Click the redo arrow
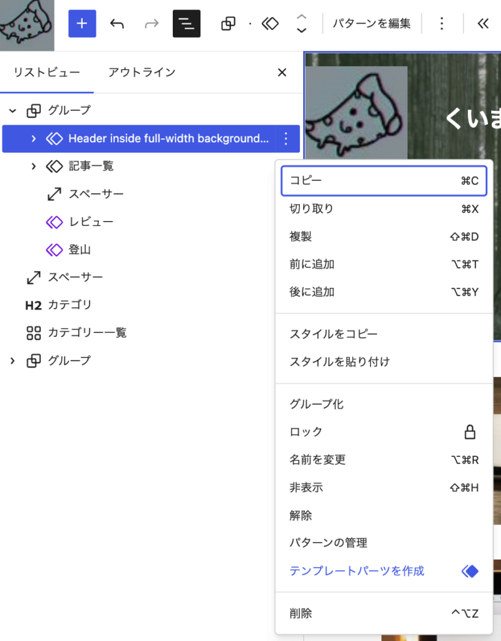The height and width of the screenshot is (641, 501). pos(152,24)
